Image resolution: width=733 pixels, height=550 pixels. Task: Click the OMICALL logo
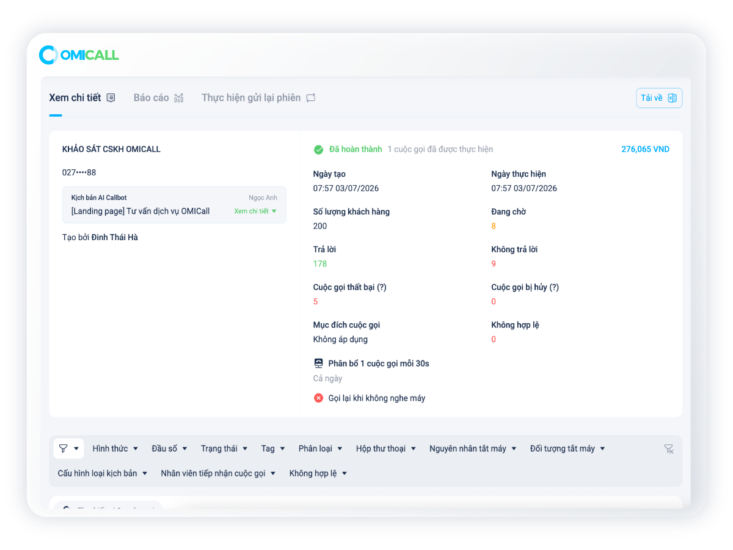pyautogui.click(x=79, y=55)
